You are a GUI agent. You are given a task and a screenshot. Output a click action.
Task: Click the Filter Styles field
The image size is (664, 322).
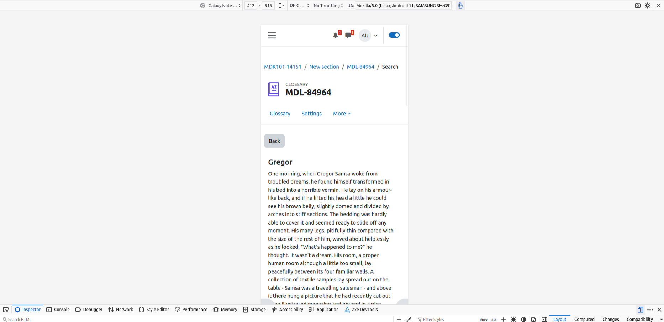[447, 319]
